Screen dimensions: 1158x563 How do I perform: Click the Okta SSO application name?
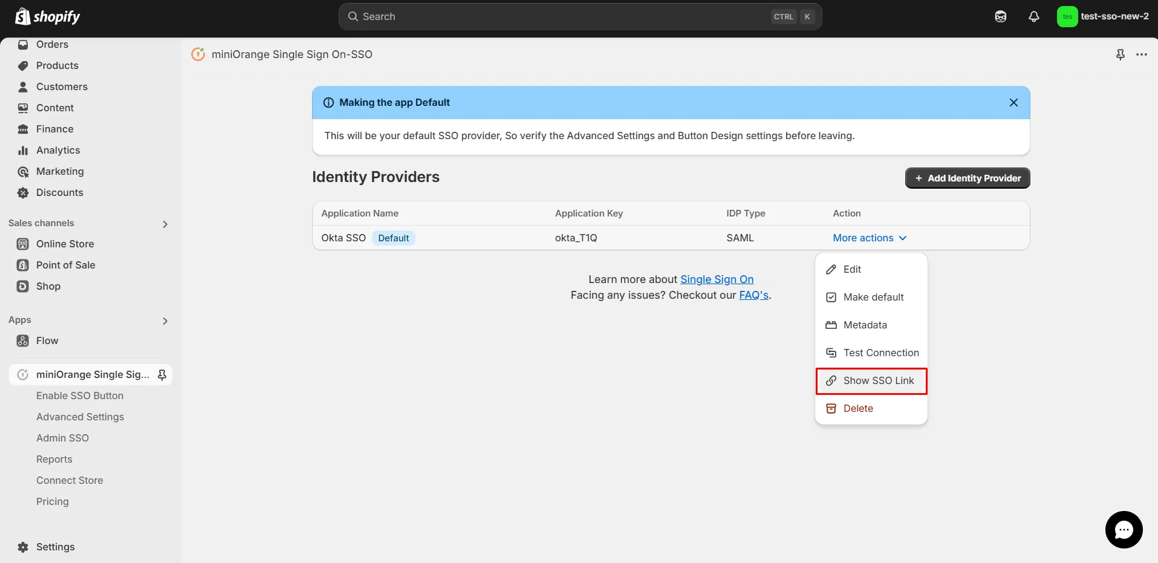click(343, 238)
